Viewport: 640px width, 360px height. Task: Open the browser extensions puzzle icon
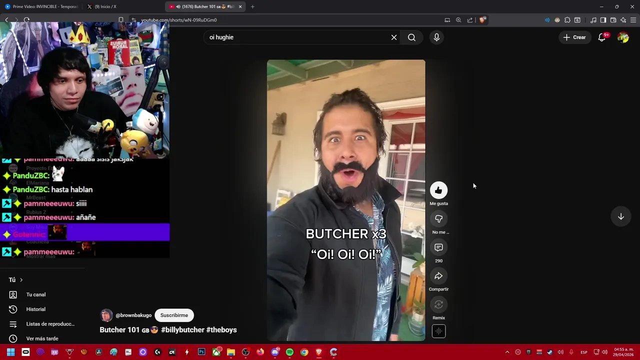[x=567, y=20]
